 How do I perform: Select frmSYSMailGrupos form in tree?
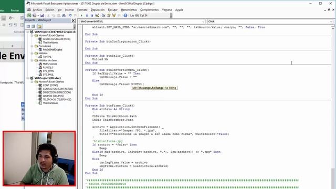(52, 50)
